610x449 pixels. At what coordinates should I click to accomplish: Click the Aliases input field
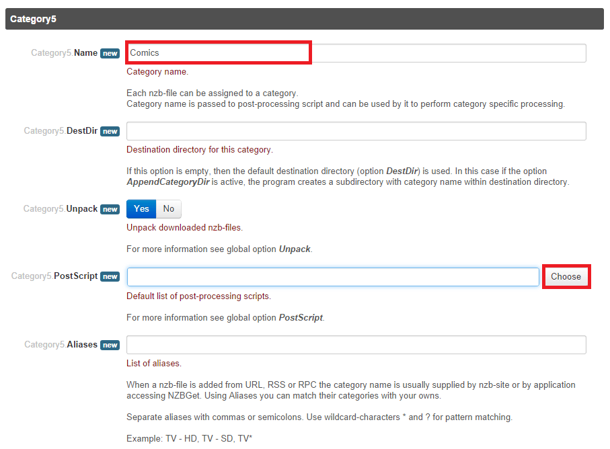click(356, 345)
